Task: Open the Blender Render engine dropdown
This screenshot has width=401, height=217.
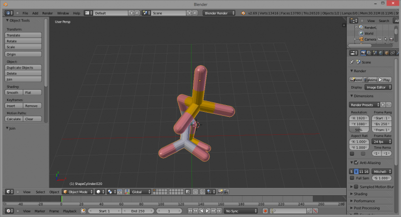Action: point(220,13)
